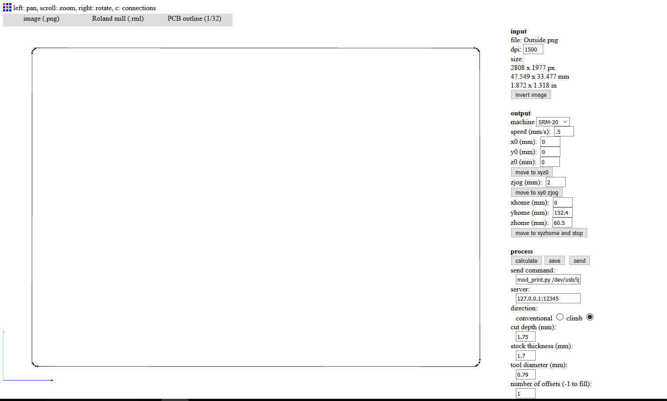Image resolution: width=667 pixels, height=401 pixels.
Task: Click the move to xy0 zjog button
Action: [537, 192]
